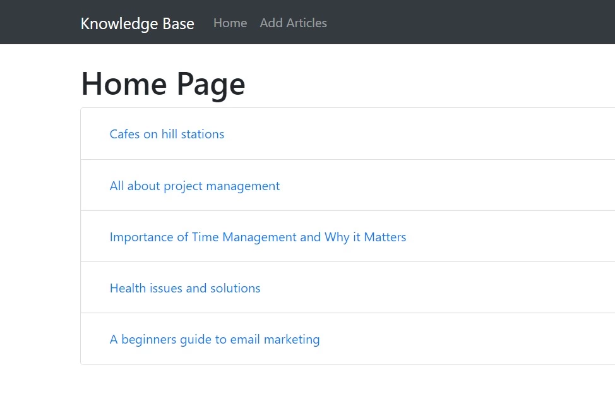Open the Cafes on hill stations article
This screenshot has height=396, width=615.
tap(167, 134)
